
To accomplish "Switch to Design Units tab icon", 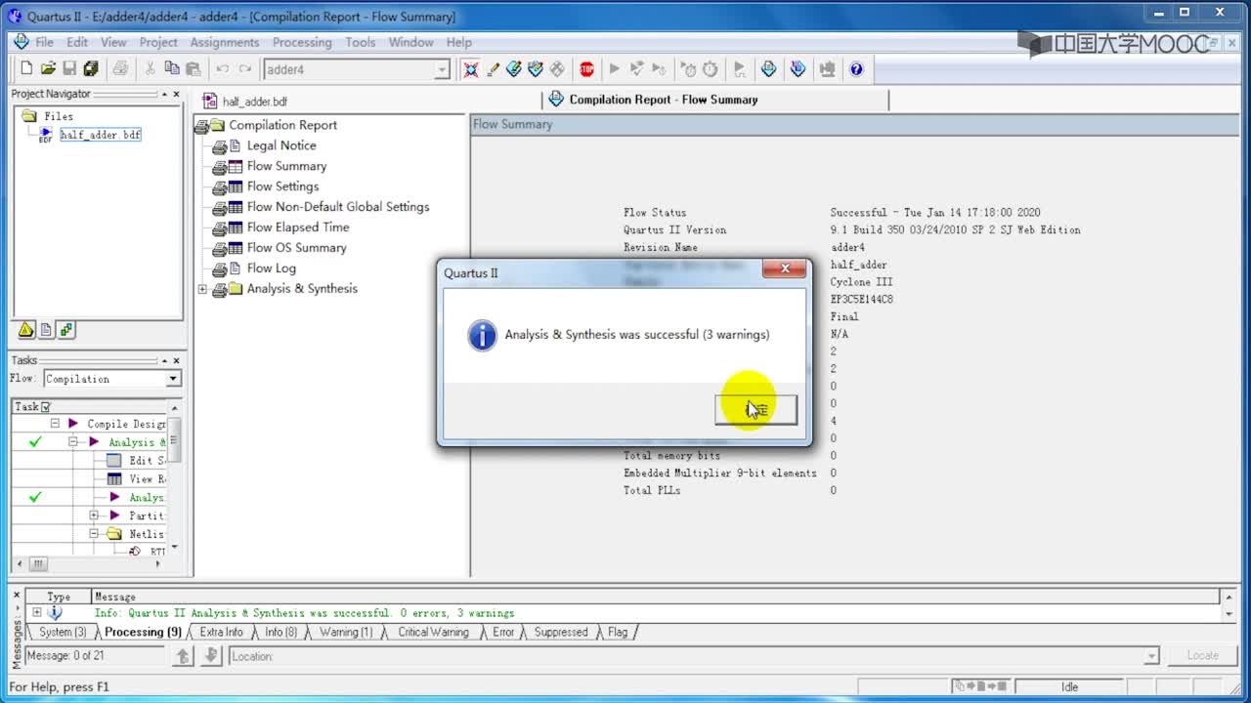I will [x=66, y=330].
